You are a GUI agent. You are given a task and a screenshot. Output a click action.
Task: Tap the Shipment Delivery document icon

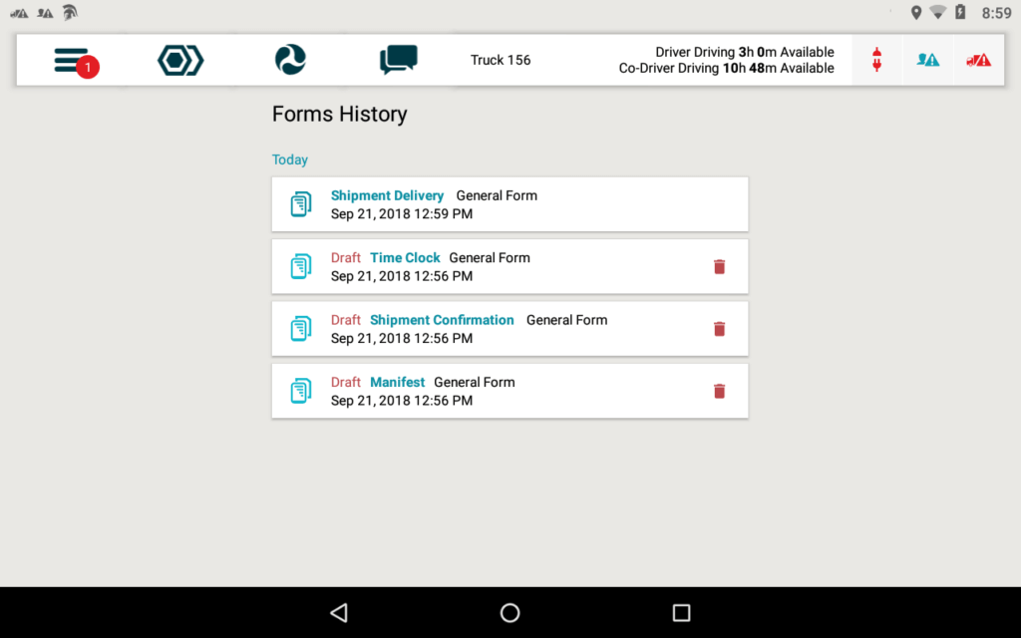click(301, 204)
